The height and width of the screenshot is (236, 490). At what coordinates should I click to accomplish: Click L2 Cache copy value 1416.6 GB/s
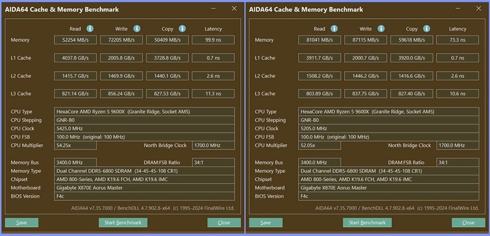[412, 76]
